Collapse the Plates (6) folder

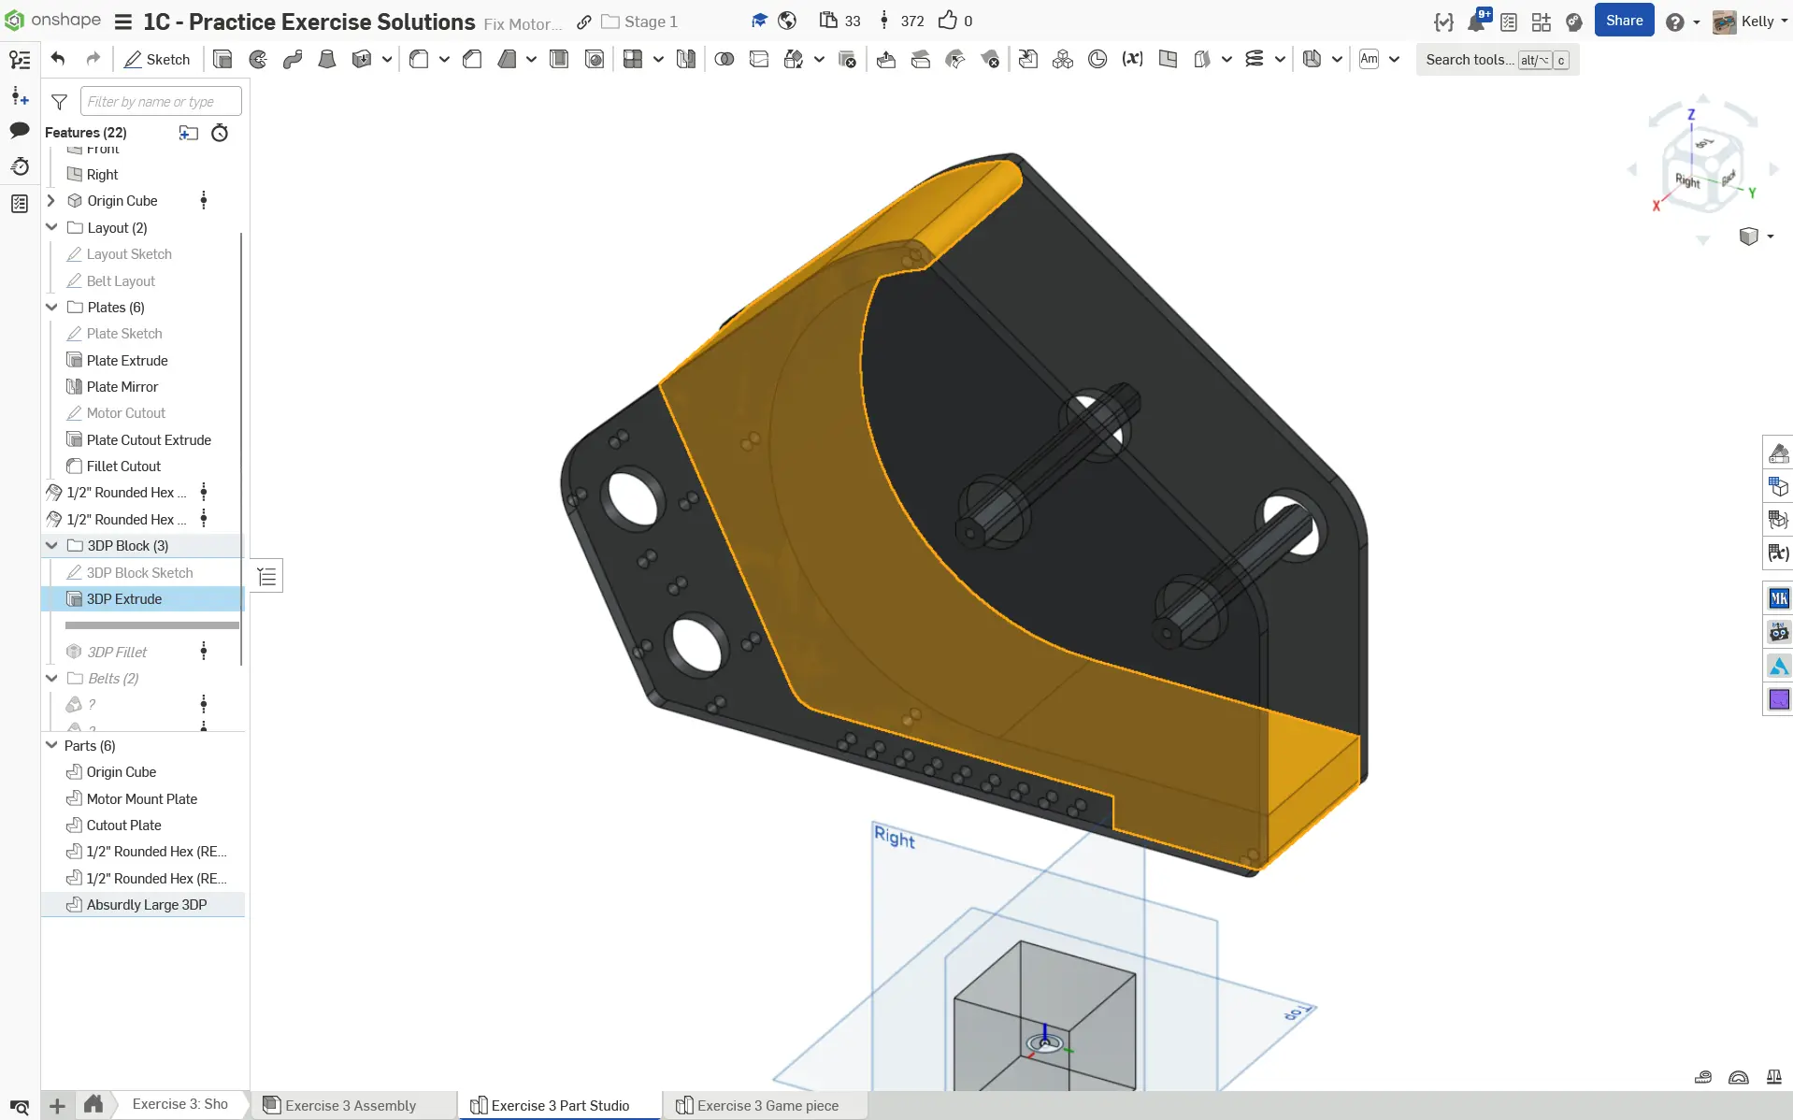click(52, 308)
